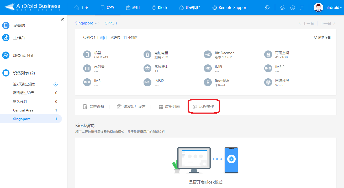Open 应用列表 app list
The image size is (344, 188).
tap(169, 106)
